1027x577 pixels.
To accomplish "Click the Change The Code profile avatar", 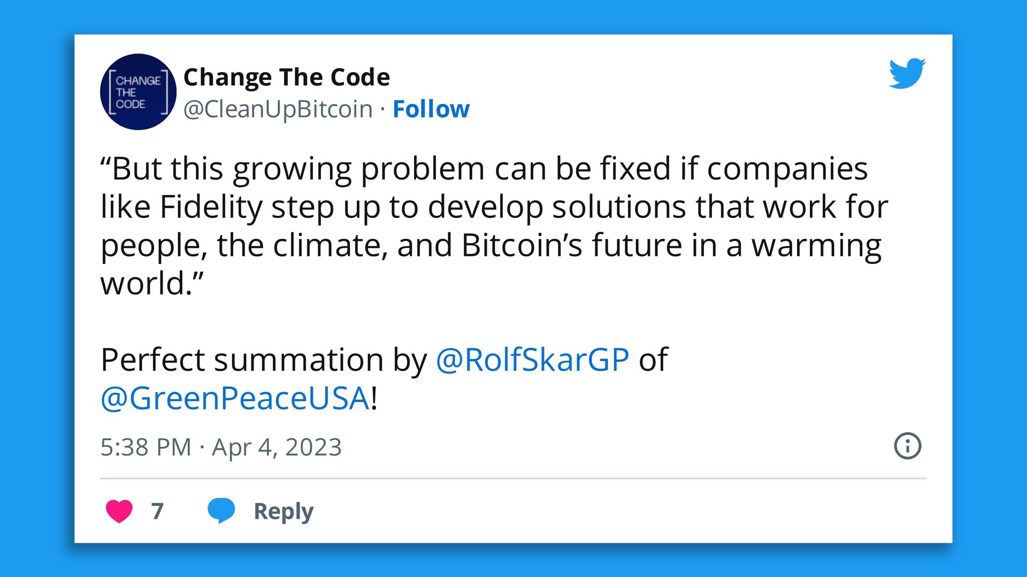I will pos(137,91).
